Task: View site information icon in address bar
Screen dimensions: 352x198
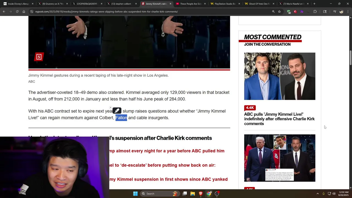Action: tap(32, 12)
